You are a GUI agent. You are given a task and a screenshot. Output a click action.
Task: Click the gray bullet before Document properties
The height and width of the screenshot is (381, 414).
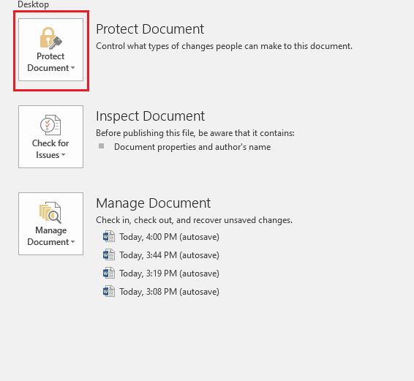(x=101, y=146)
